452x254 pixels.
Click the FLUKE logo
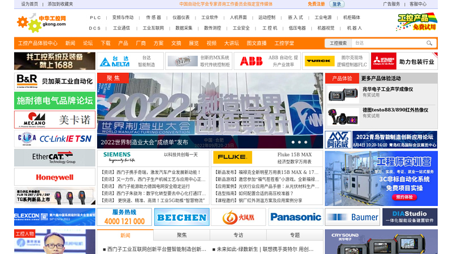click(x=232, y=157)
